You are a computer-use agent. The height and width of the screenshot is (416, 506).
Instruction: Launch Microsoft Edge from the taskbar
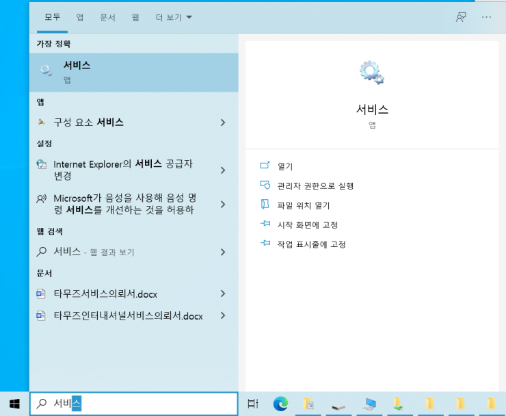[280, 404]
